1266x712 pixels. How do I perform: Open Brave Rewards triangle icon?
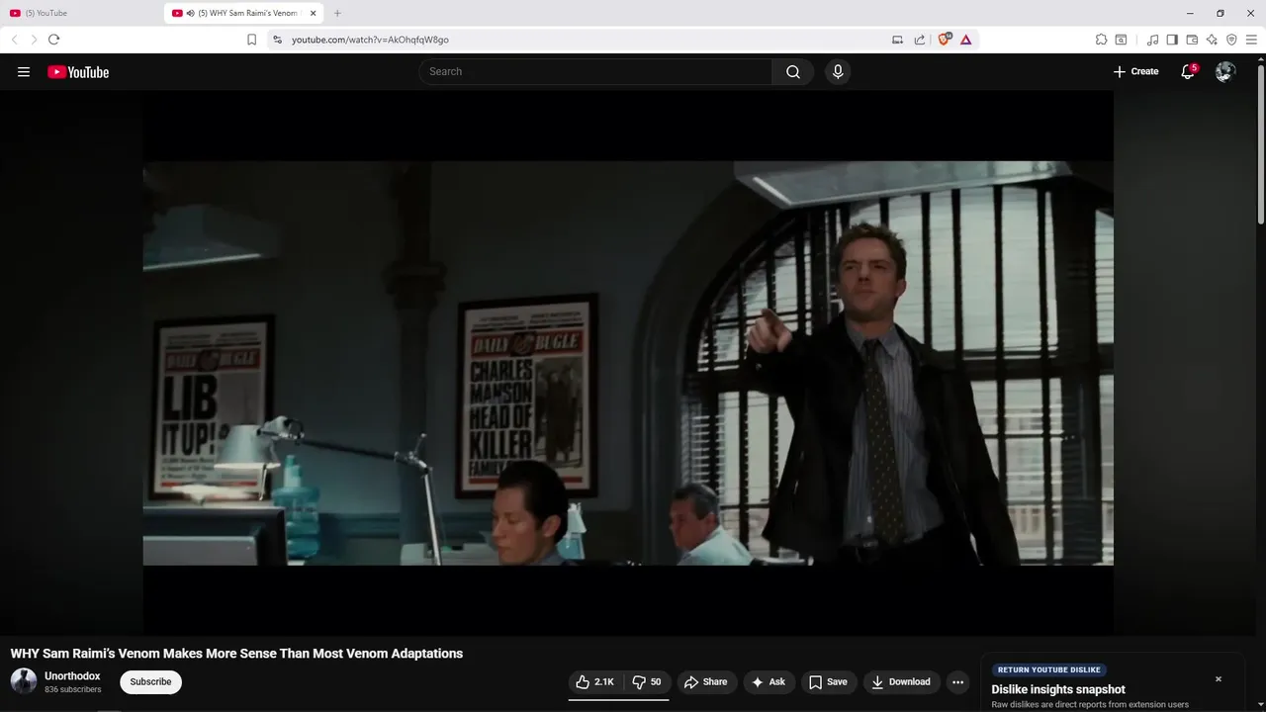(x=965, y=40)
